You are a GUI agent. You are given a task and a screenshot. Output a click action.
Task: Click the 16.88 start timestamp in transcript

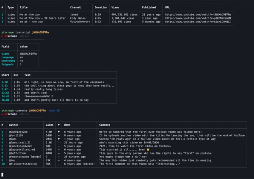[x=5, y=100]
